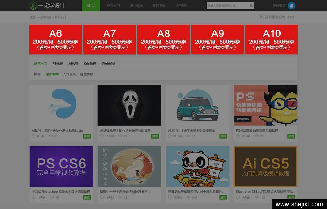Open the A6 red ad banner
The image size is (327, 209).
(55, 40)
